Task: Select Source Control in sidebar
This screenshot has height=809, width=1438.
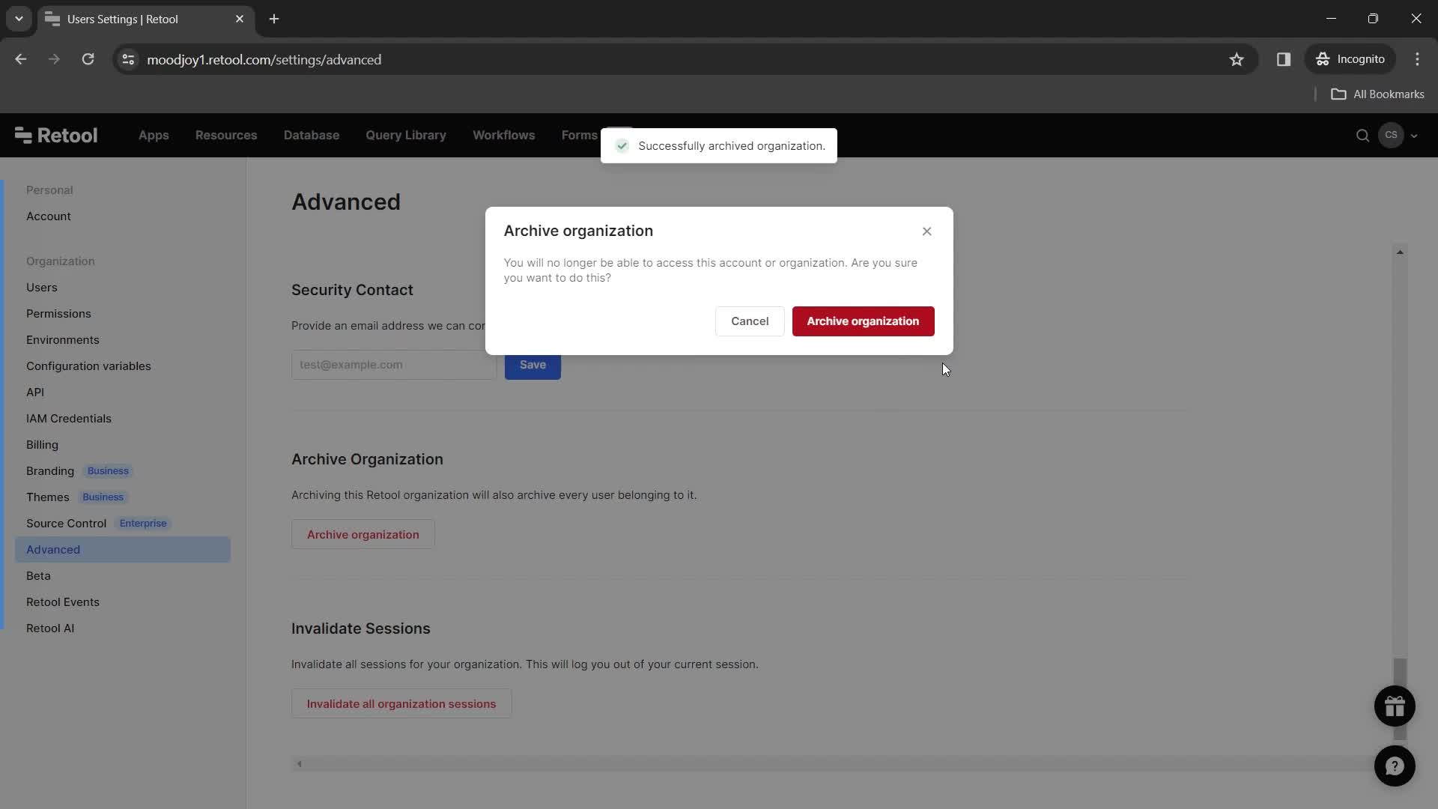Action: point(66,524)
